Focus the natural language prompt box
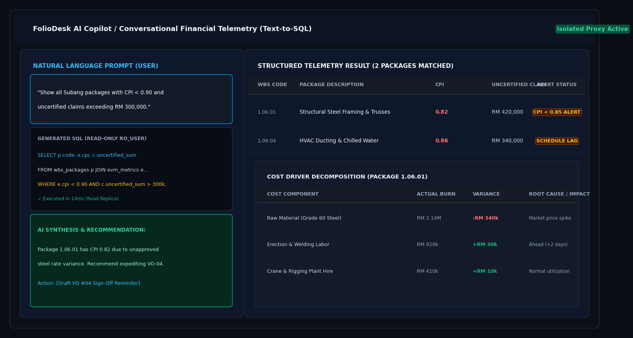This screenshot has width=633, height=338. 131,99
